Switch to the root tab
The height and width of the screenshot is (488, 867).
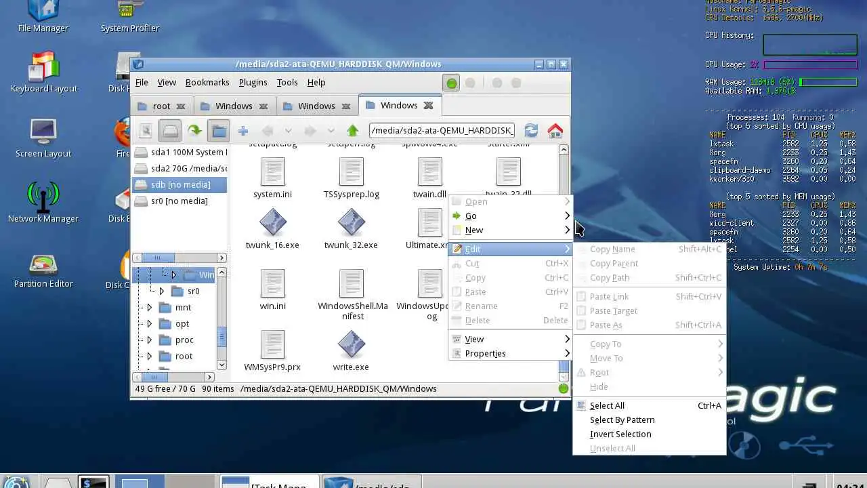click(161, 106)
